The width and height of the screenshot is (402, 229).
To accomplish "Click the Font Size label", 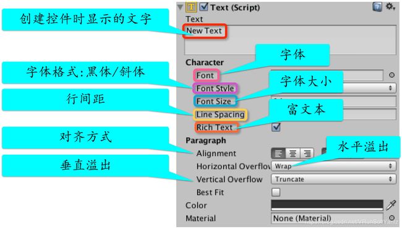I will (x=213, y=102).
